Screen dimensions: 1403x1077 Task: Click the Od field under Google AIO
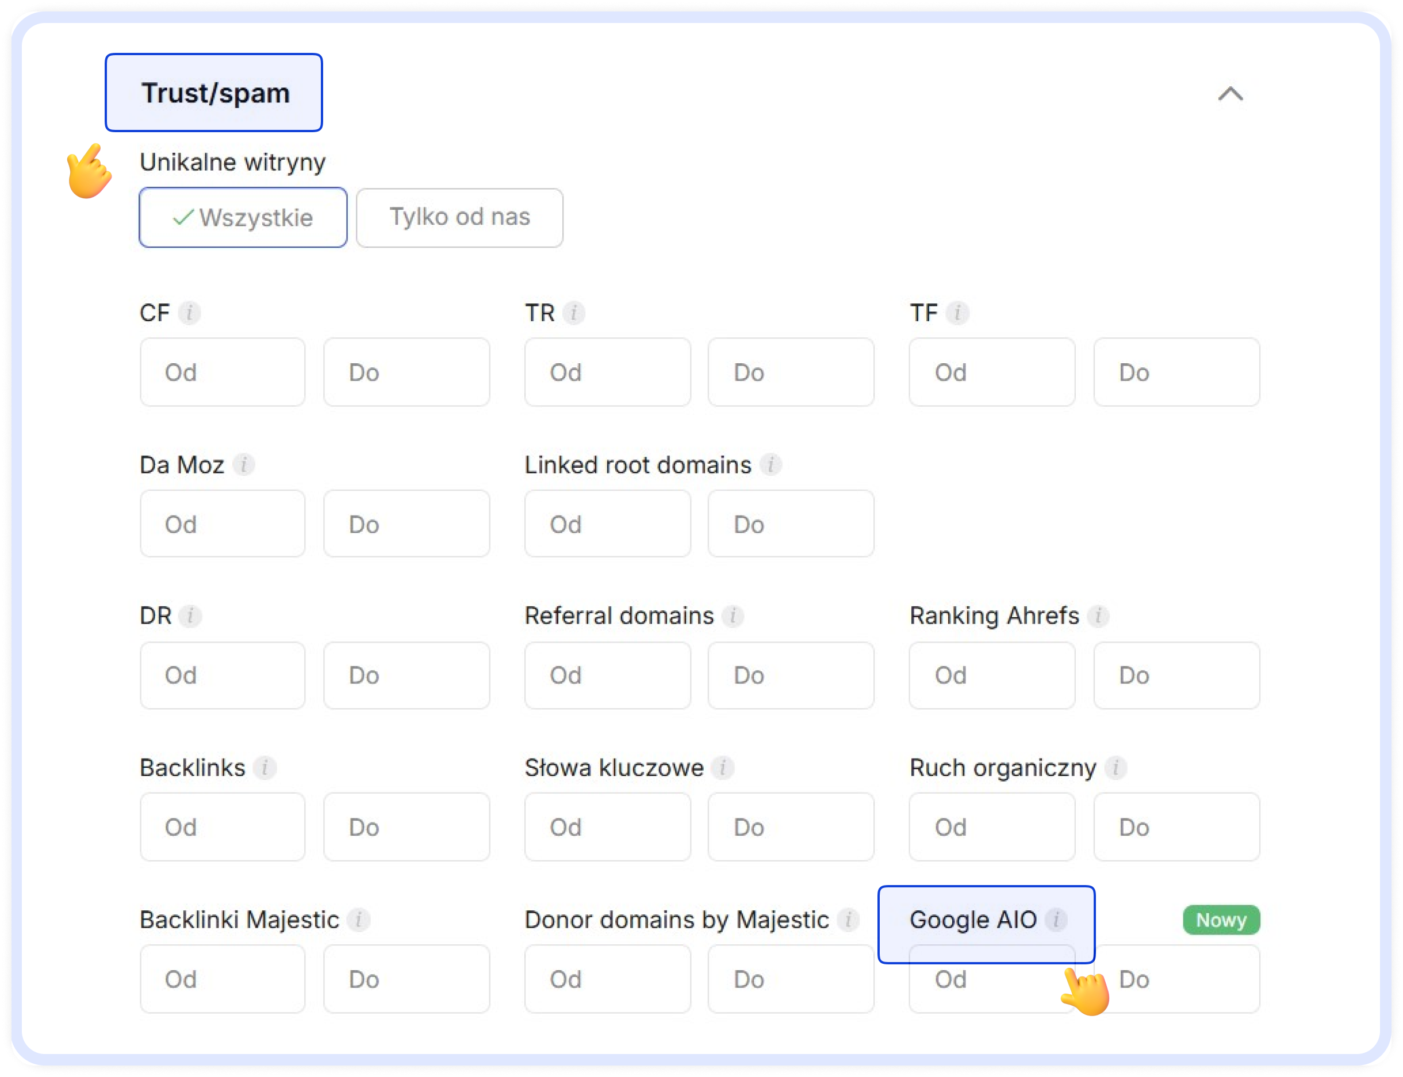(991, 979)
